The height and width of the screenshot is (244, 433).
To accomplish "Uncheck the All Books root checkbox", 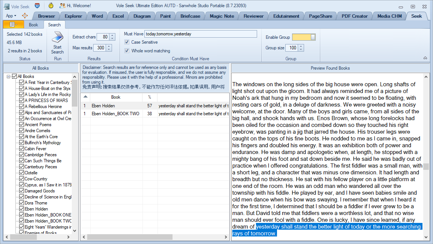I will 14,76.
